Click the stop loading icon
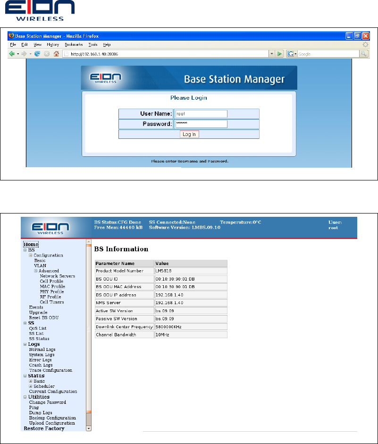 tap(47, 53)
